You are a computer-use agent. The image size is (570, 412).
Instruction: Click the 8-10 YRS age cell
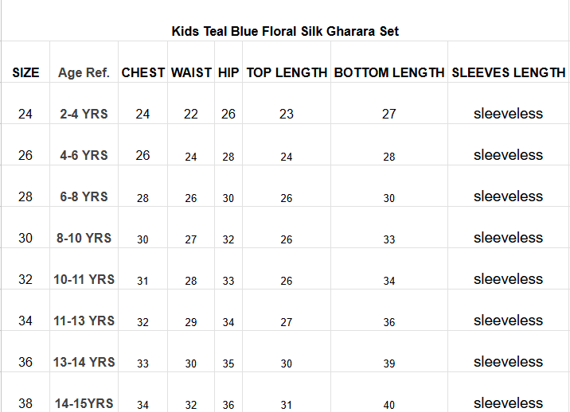tap(84, 238)
